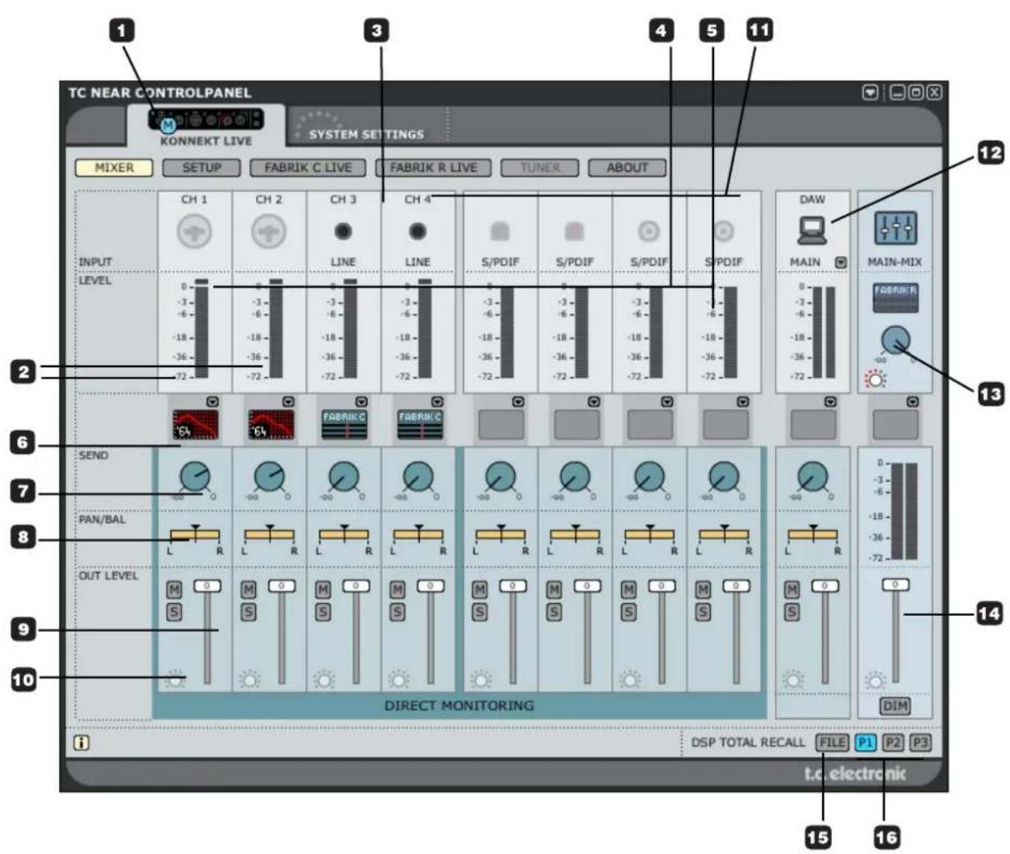Solo the DAW channel

coord(792,612)
